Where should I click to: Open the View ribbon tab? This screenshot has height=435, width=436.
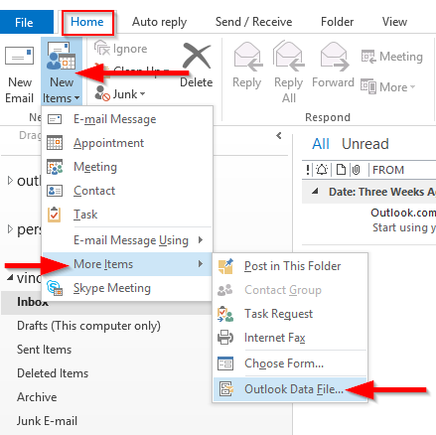coord(394,22)
